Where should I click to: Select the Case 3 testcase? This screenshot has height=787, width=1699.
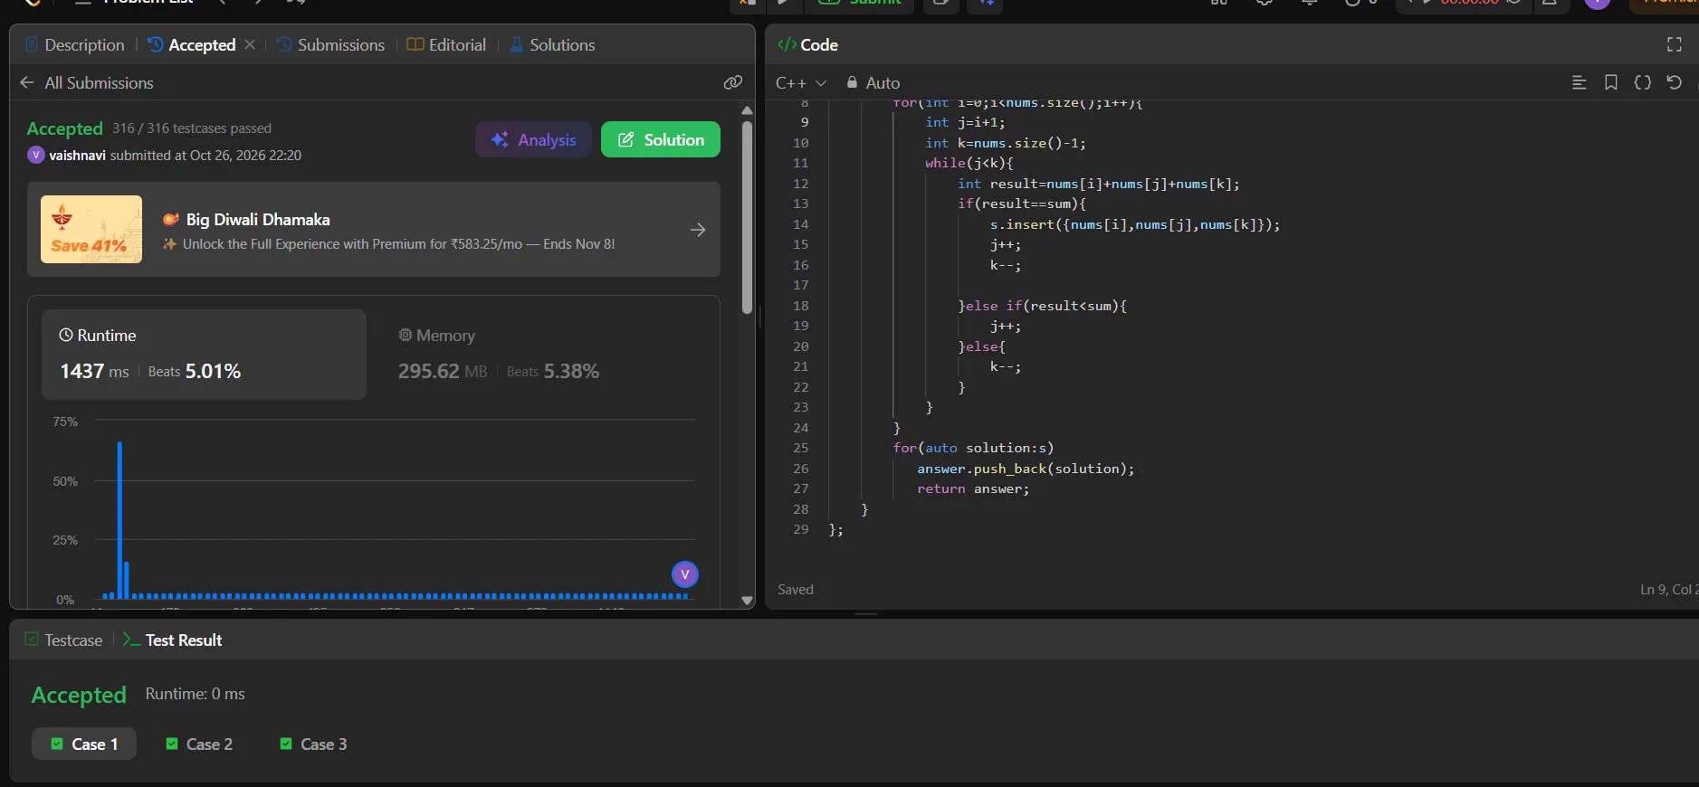pyautogui.click(x=313, y=744)
